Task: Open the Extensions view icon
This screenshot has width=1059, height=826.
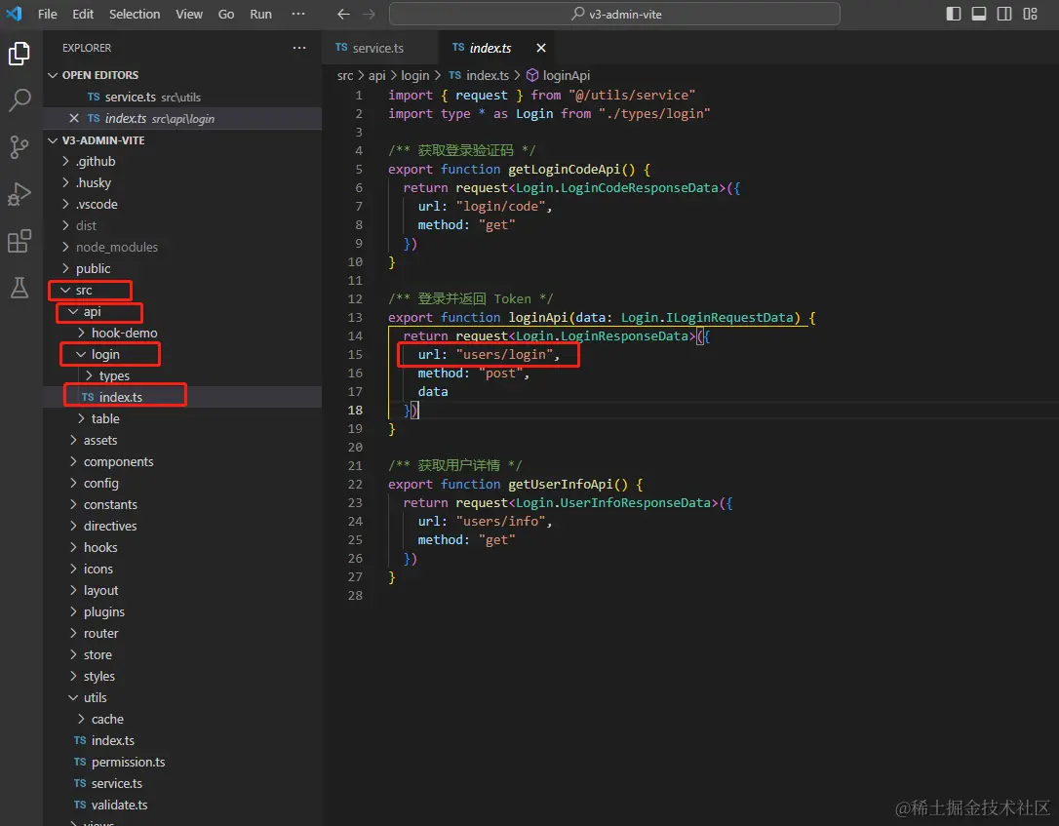Action: point(19,241)
